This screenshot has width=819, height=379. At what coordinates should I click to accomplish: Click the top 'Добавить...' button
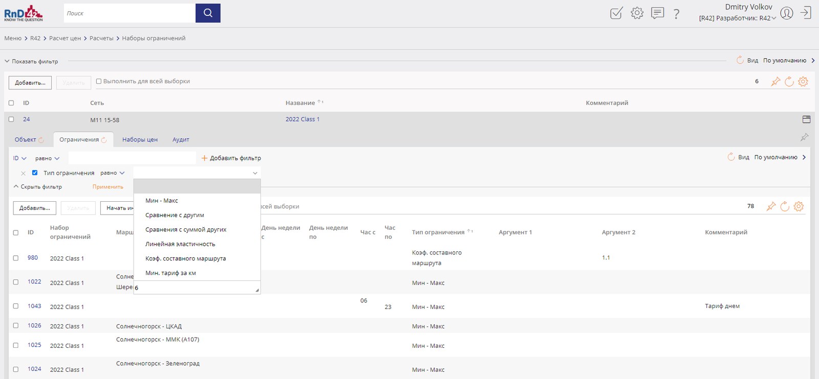pyautogui.click(x=30, y=83)
